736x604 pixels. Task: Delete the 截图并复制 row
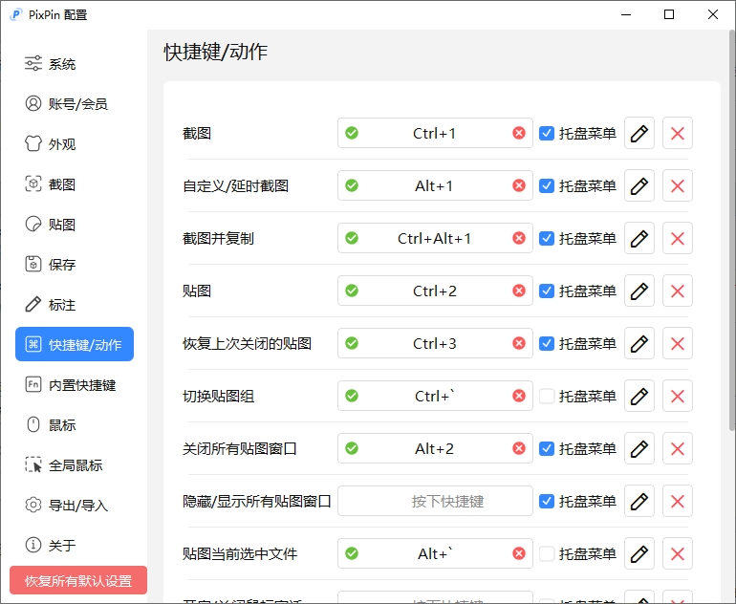(678, 238)
